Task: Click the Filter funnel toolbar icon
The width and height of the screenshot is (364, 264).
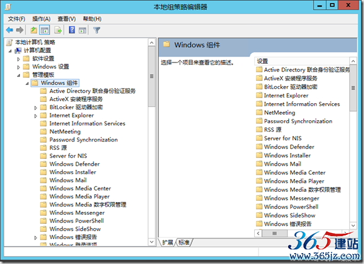Action: click(96, 30)
